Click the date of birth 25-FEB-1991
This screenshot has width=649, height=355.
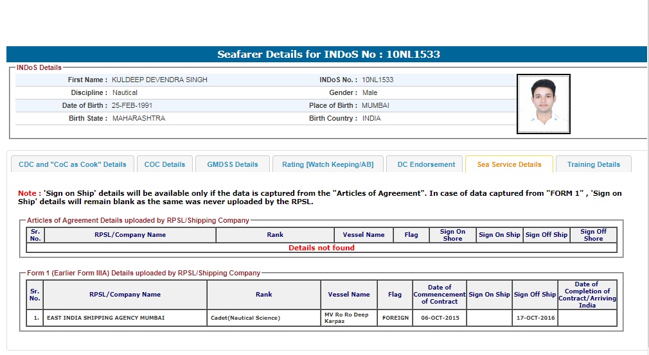click(132, 105)
